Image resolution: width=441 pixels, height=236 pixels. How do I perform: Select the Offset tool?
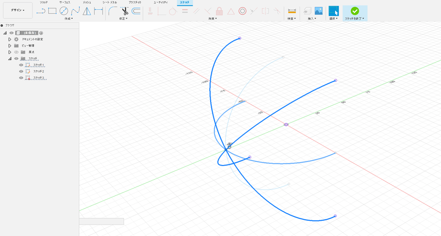[x=136, y=11]
